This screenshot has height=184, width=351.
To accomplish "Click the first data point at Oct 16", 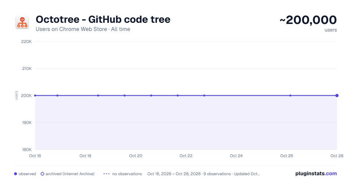I will point(35,96).
